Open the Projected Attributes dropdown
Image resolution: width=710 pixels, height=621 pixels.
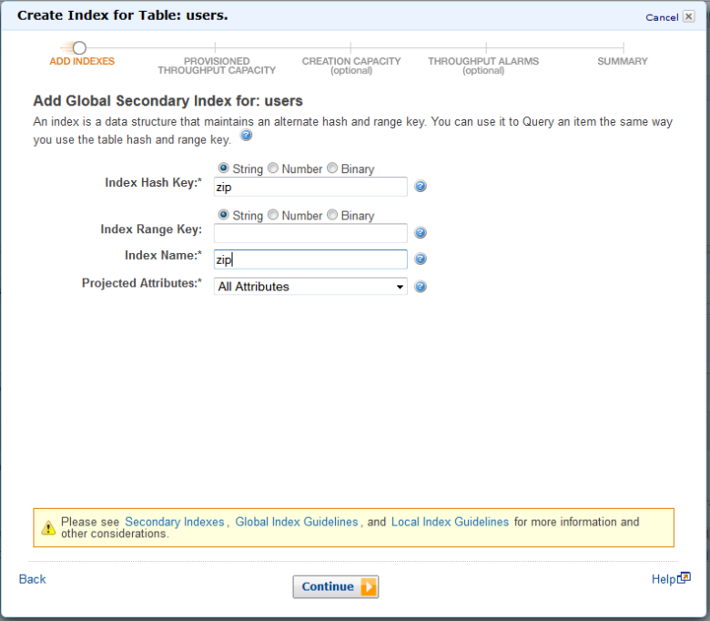(310, 287)
